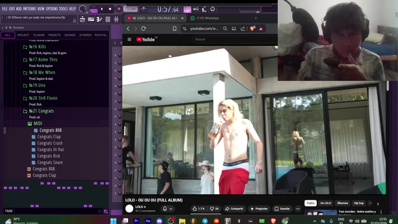
Task: Click the TAGS label in the browser
Action: click(x=9, y=211)
